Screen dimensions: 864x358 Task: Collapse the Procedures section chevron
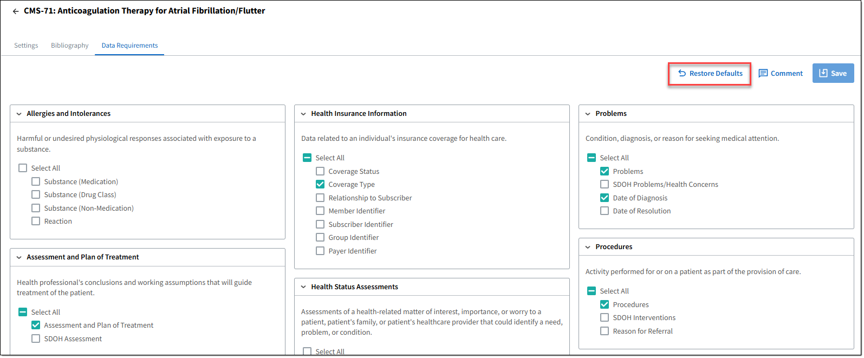pos(588,247)
